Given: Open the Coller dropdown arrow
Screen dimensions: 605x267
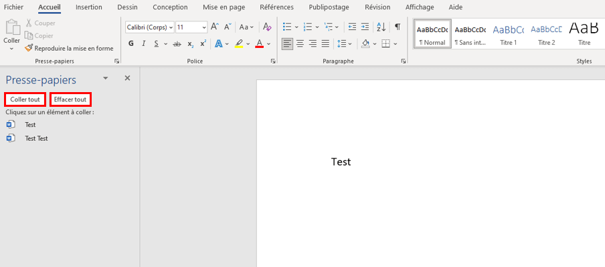Looking at the screenshot, I should 11,49.
